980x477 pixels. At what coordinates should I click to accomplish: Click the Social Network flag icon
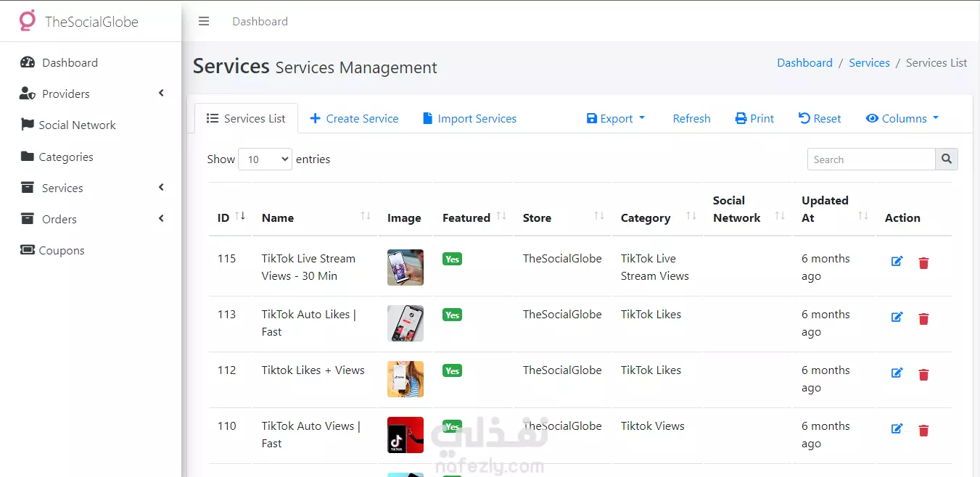pos(28,125)
